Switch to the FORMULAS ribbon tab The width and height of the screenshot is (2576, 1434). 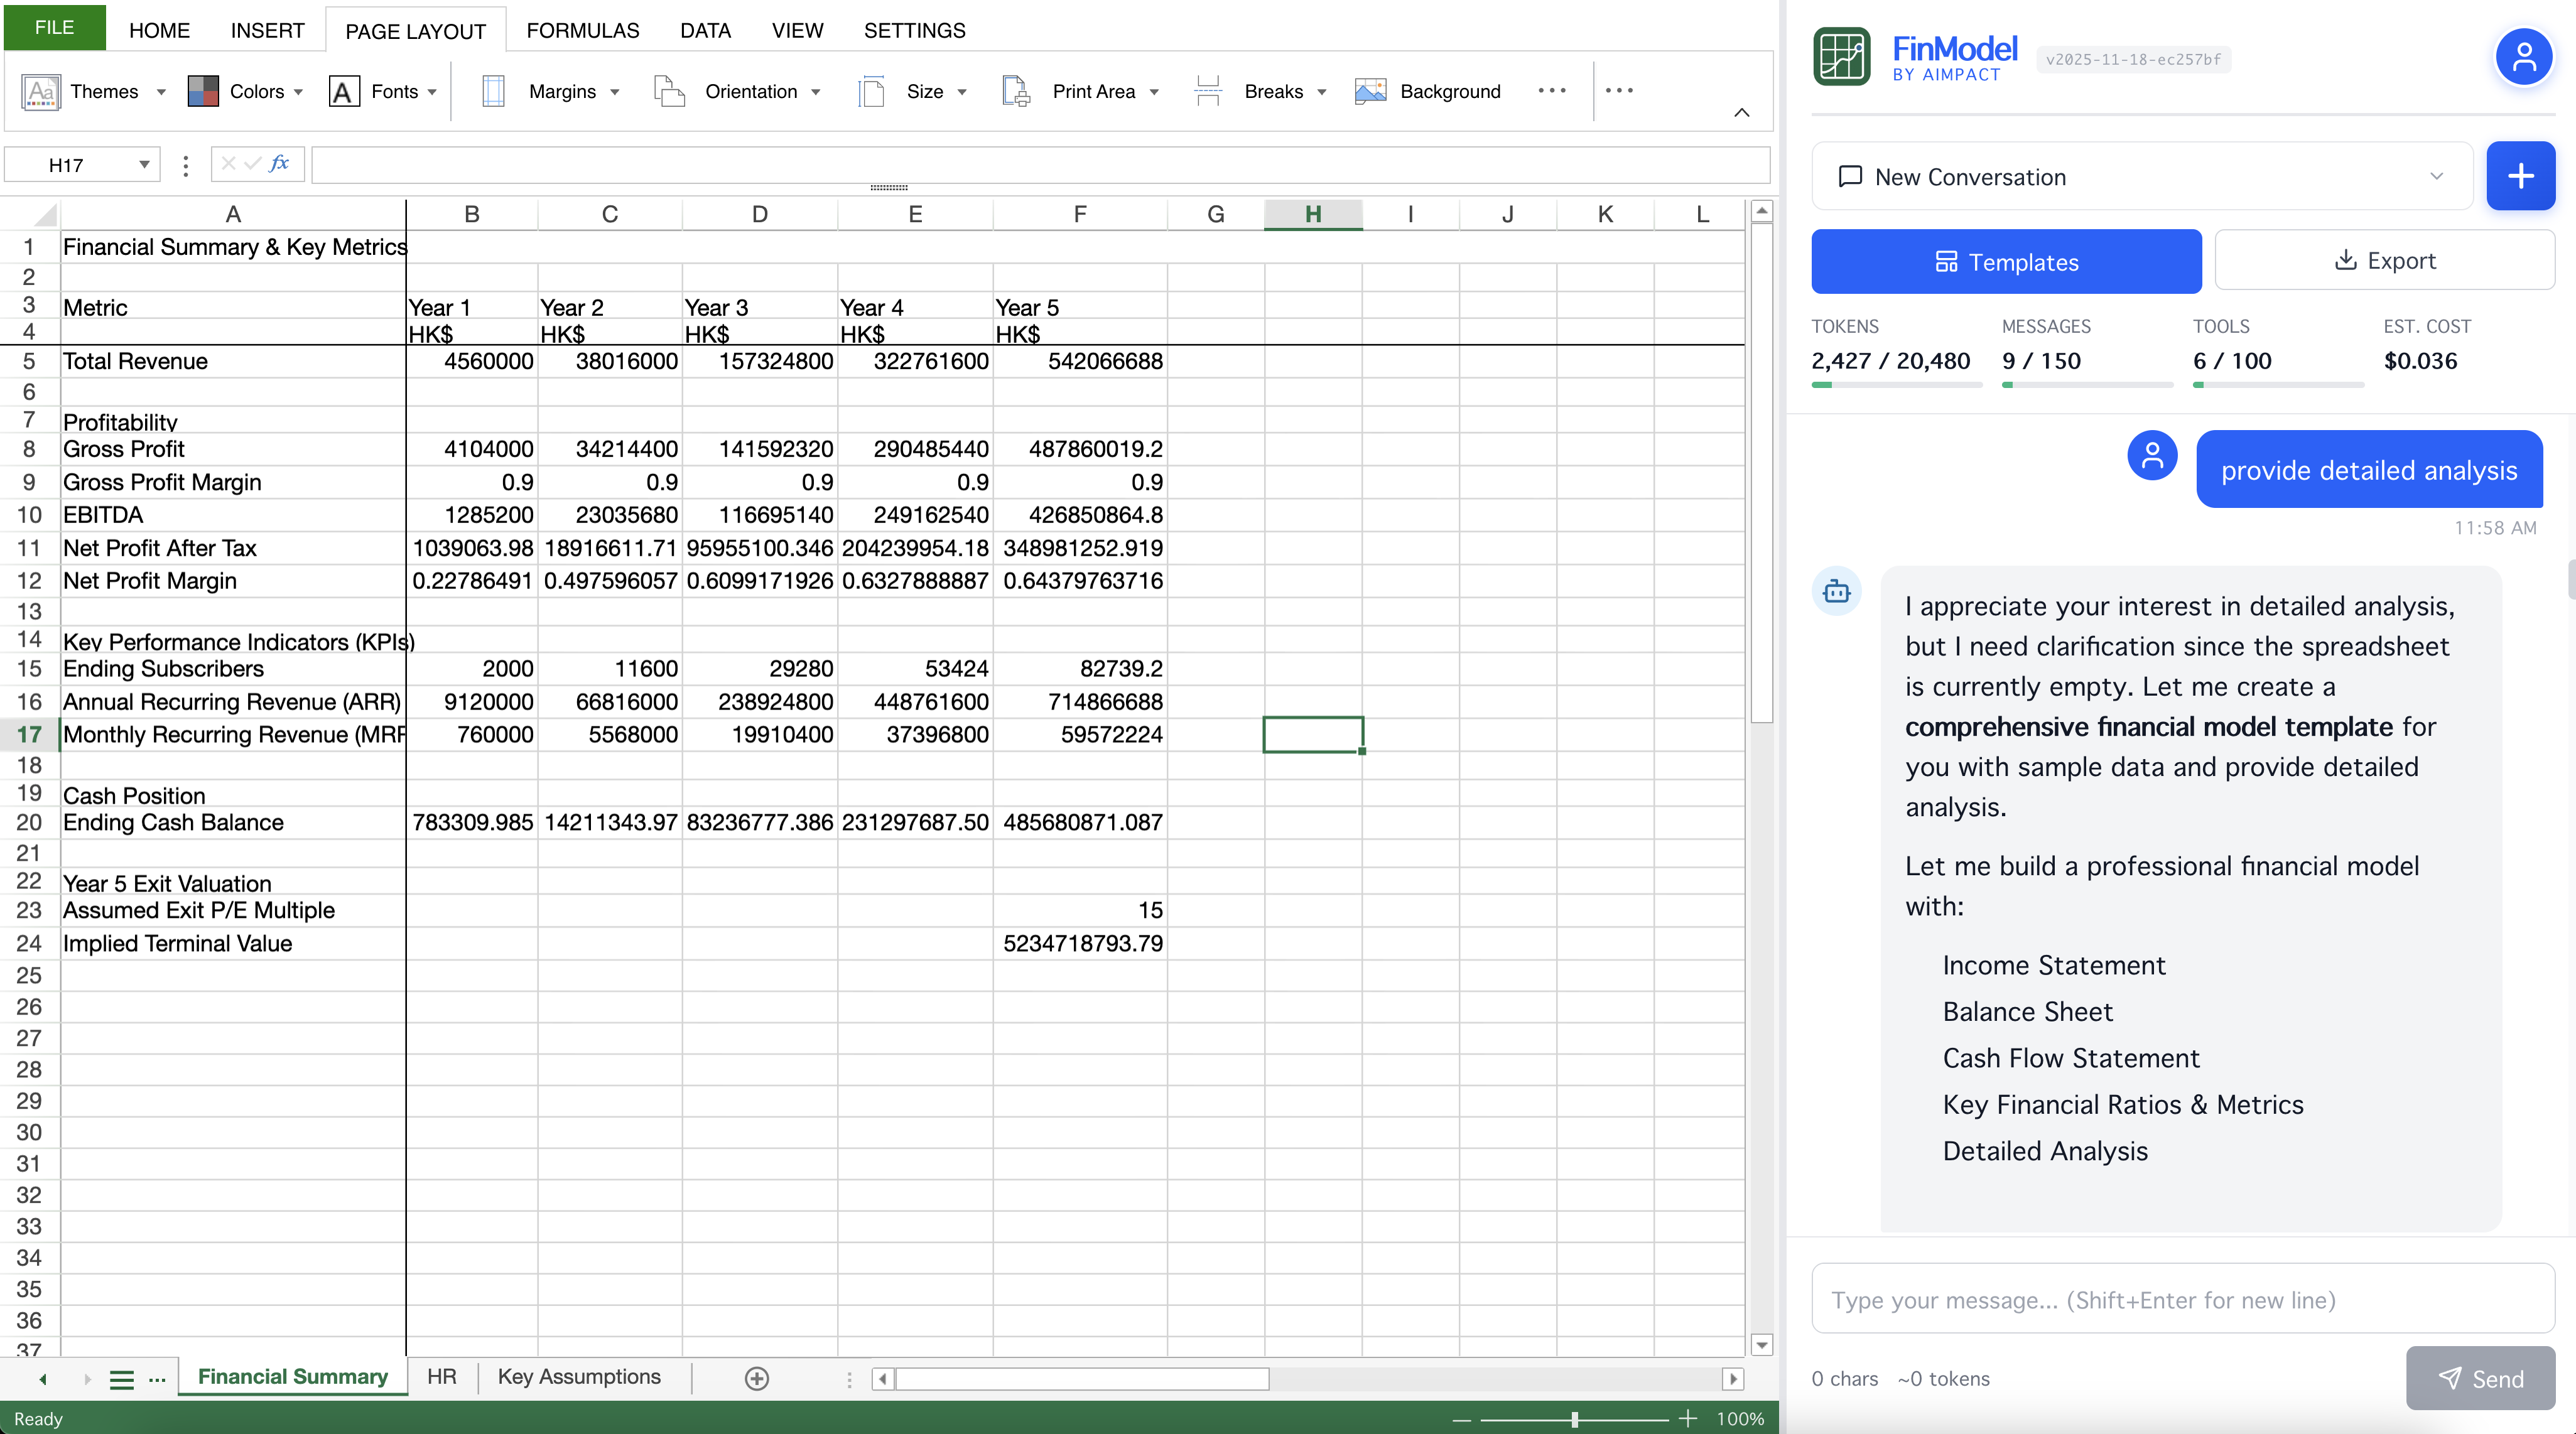tap(582, 31)
